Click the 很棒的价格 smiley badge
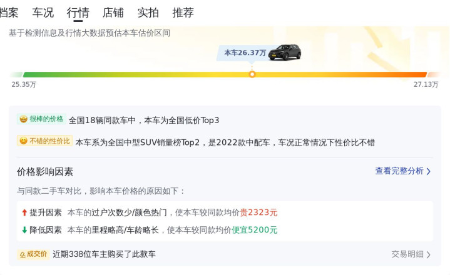 [23, 119]
